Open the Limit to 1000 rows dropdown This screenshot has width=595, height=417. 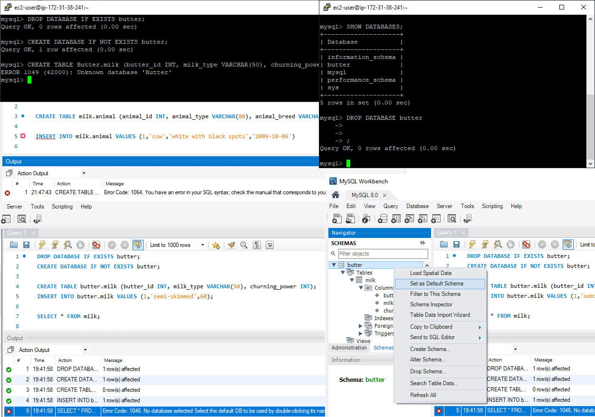point(203,245)
